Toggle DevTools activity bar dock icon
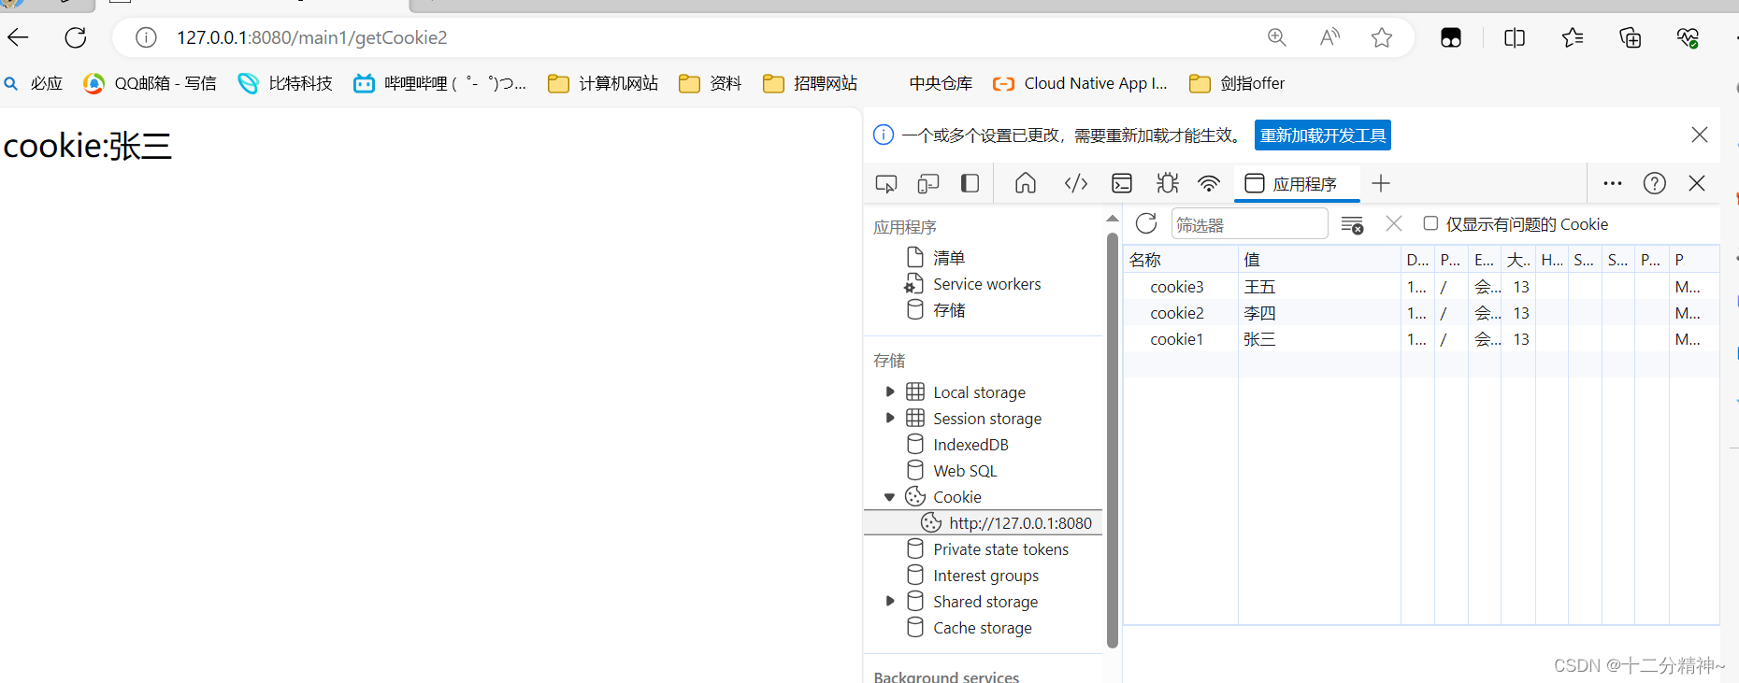The width and height of the screenshot is (1739, 683). click(x=970, y=183)
